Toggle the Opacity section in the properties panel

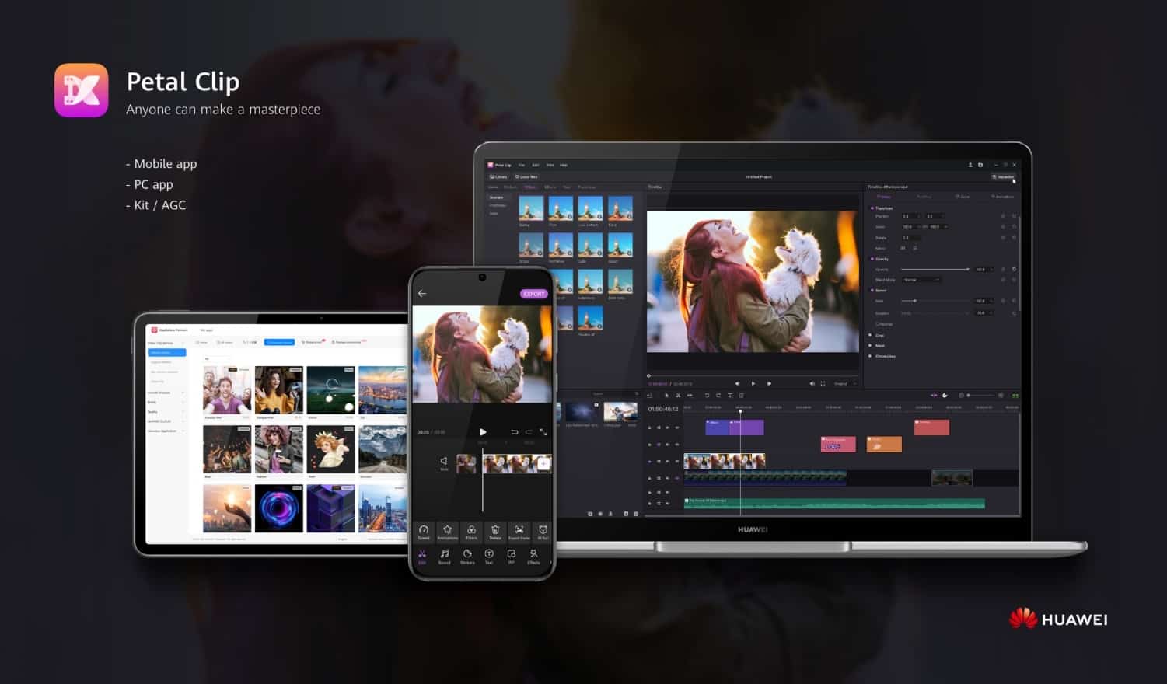(x=882, y=259)
